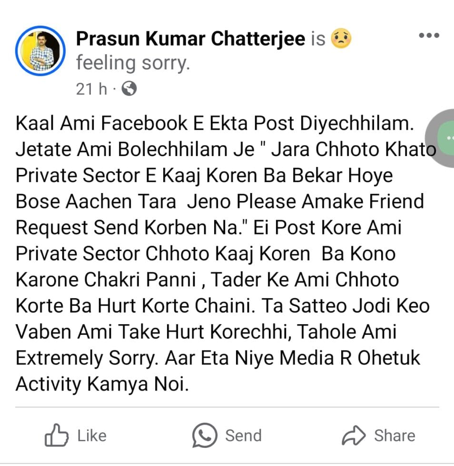Click the "Send" label text
The width and height of the screenshot is (454, 466).
point(243,436)
